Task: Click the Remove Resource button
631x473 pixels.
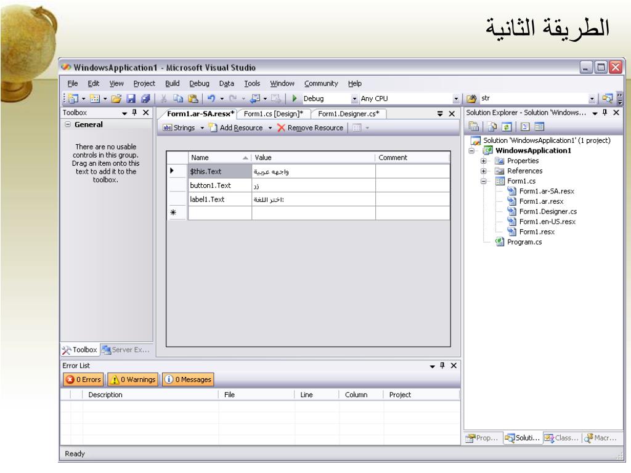Action: pos(311,128)
